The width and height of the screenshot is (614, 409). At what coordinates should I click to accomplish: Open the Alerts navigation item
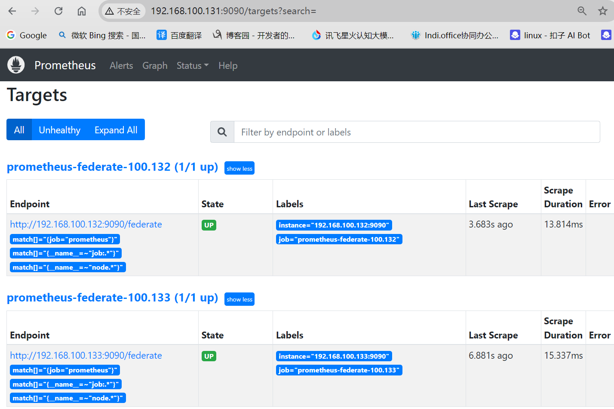(121, 65)
